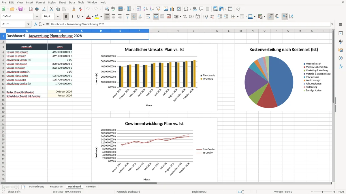Click the Cut scissors icon
This screenshot has width=346, height=194.
click(x=51, y=9)
